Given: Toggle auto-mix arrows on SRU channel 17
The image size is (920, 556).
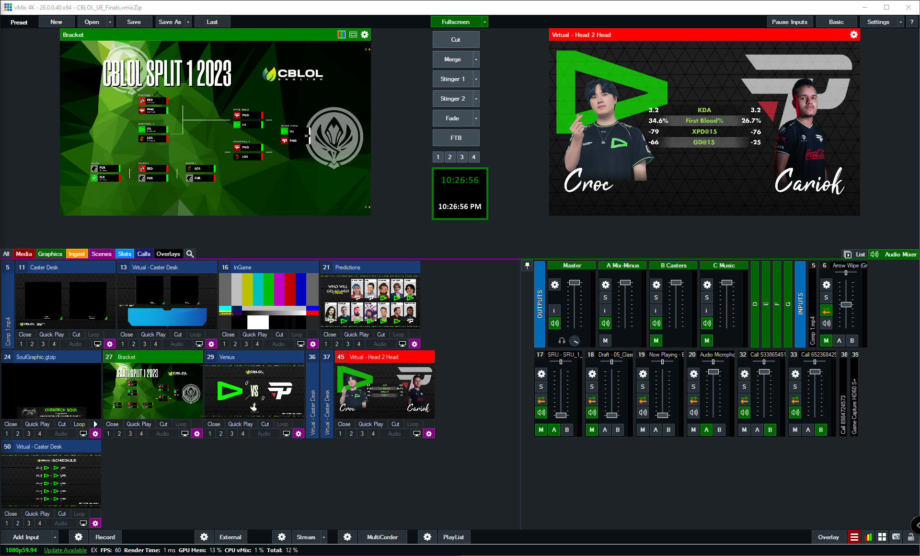Looking at the screenshot, I should coord(541,400).
